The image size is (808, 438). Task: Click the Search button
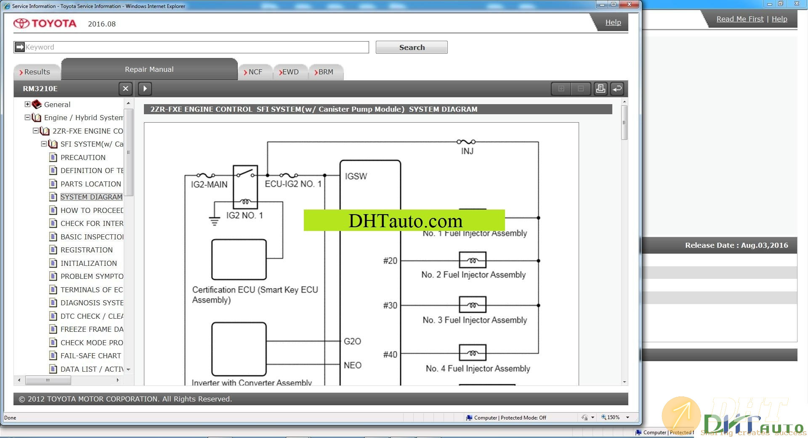click(411, 47)
